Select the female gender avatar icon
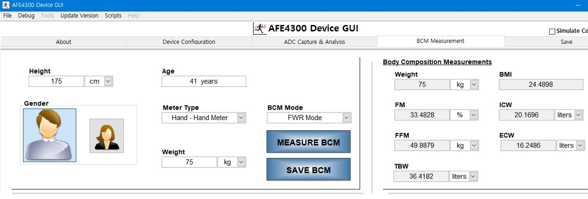 tap(107, 136)
